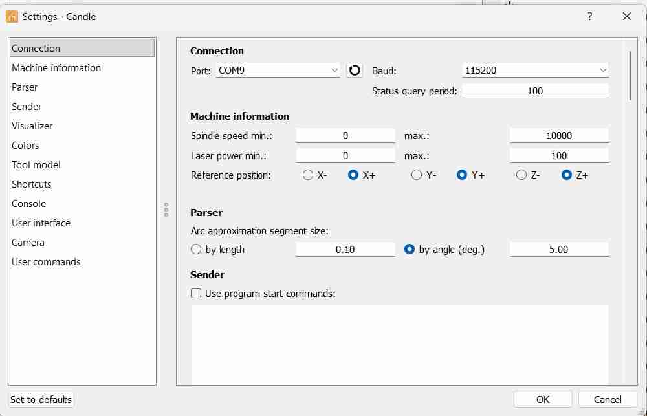Enable Use program start commands
The image size is (647, 416).
tap(195, 293)
